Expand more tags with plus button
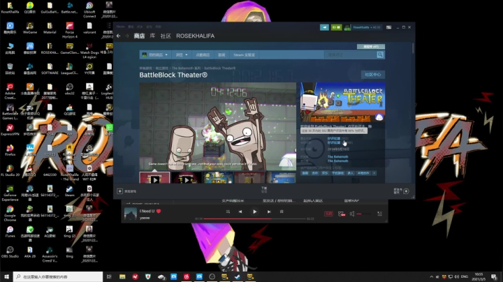 [374, 173]
